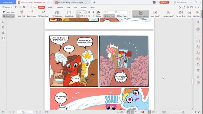This screenshot has height=114, width=203.
Task: Toggle navigation pane icon in status bar
Action: [3, 112]
